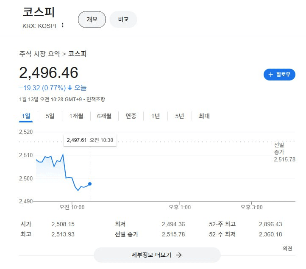The image size is (306, 269).
Task: Click the down arrow next to the price change
Action: 70,88
